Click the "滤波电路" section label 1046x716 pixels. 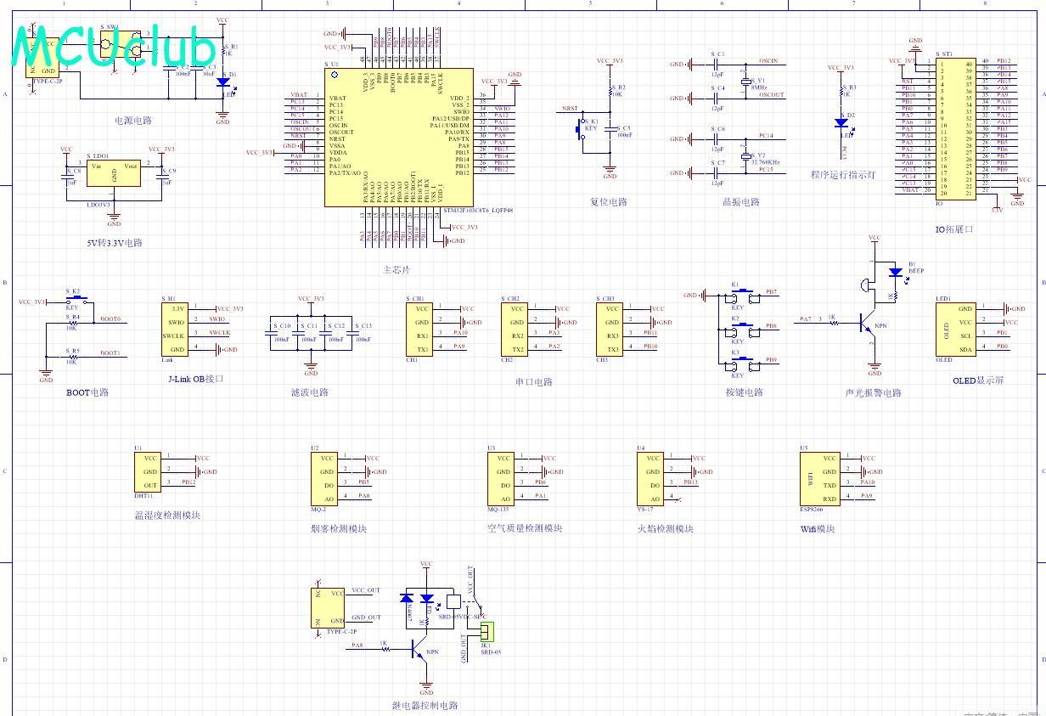[310, 392]
